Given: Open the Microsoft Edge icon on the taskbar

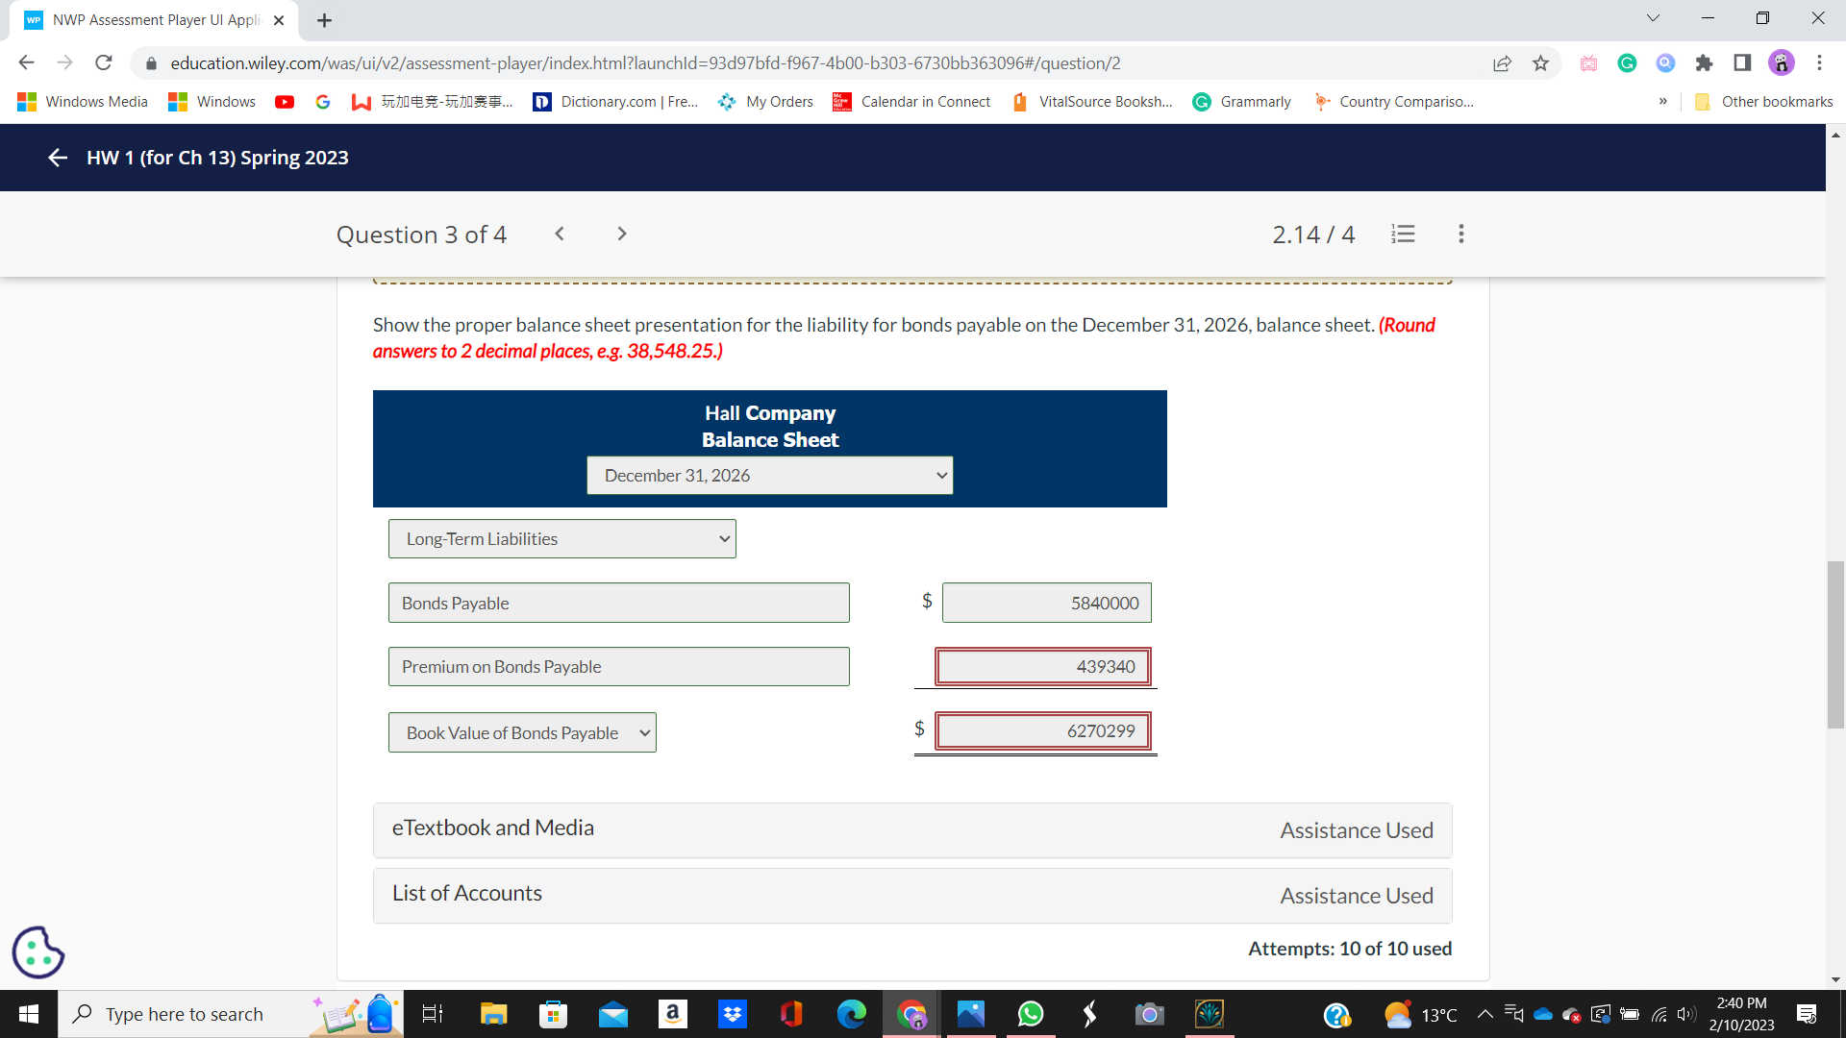Looking at the screenshot, I should click(x=851, y=1014).
